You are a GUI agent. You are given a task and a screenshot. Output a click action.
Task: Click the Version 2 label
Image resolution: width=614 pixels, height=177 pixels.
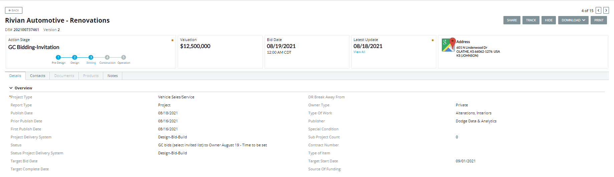click(x=51, y=30)
